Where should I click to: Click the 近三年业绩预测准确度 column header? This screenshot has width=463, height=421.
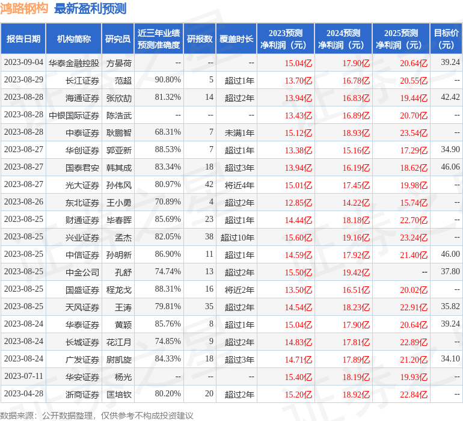159,38
